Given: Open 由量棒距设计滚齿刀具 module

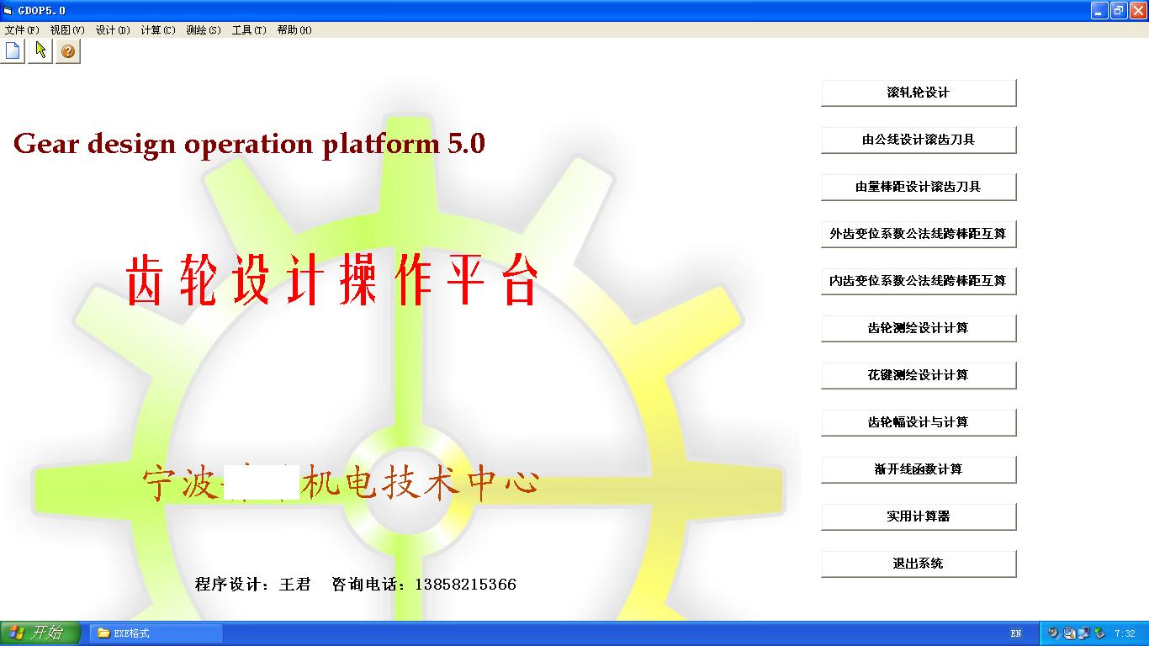Looking at the screenshot, I should [919, 187].
